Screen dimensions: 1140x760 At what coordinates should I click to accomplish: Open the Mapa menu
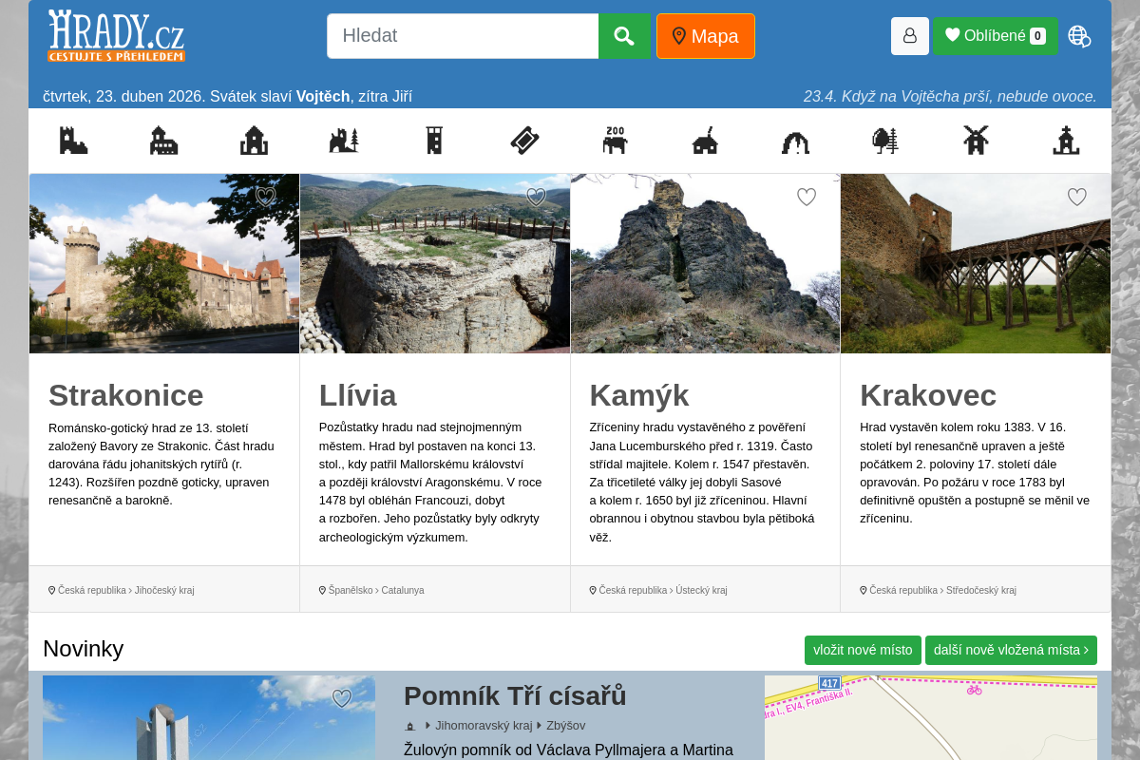point(705,36)
